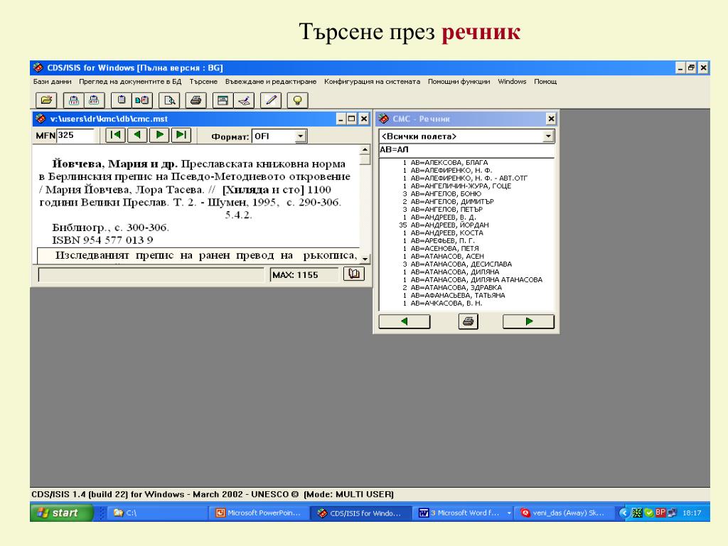This screenshot has width=728, height=546.
Task: Print using the main toolbar printer icon
Action: (196, 100)
